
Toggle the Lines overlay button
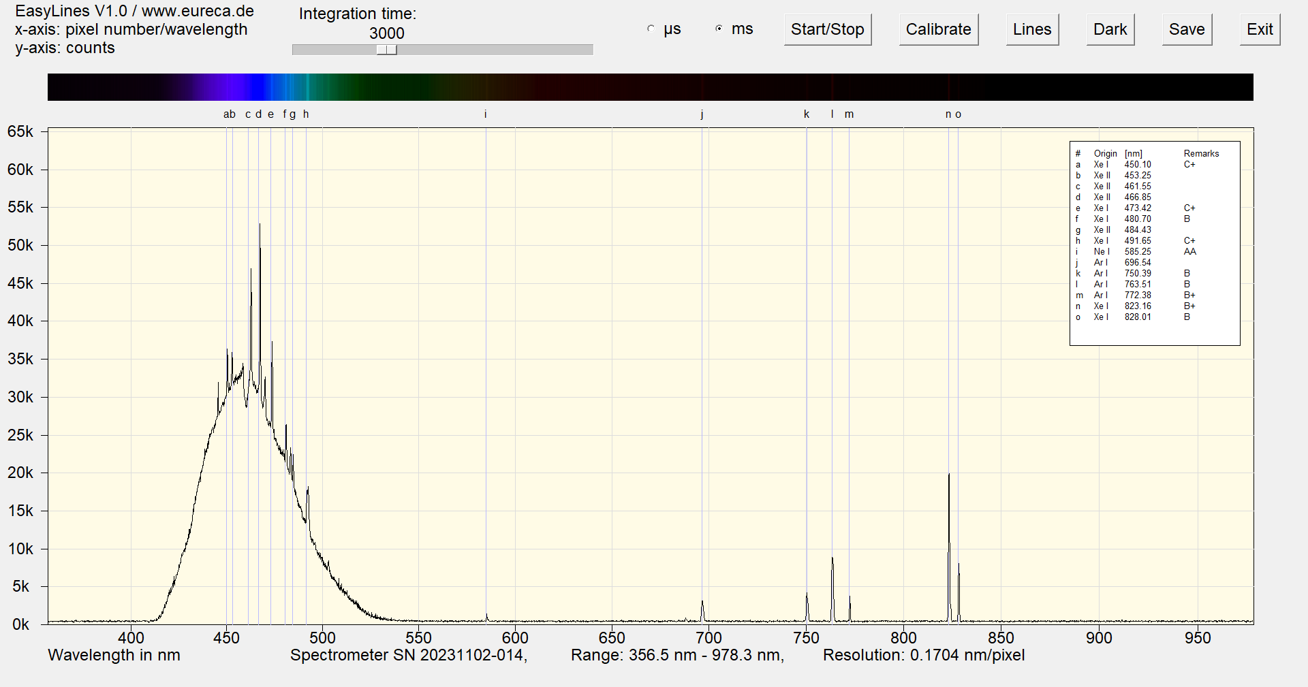pos(1031,29)
